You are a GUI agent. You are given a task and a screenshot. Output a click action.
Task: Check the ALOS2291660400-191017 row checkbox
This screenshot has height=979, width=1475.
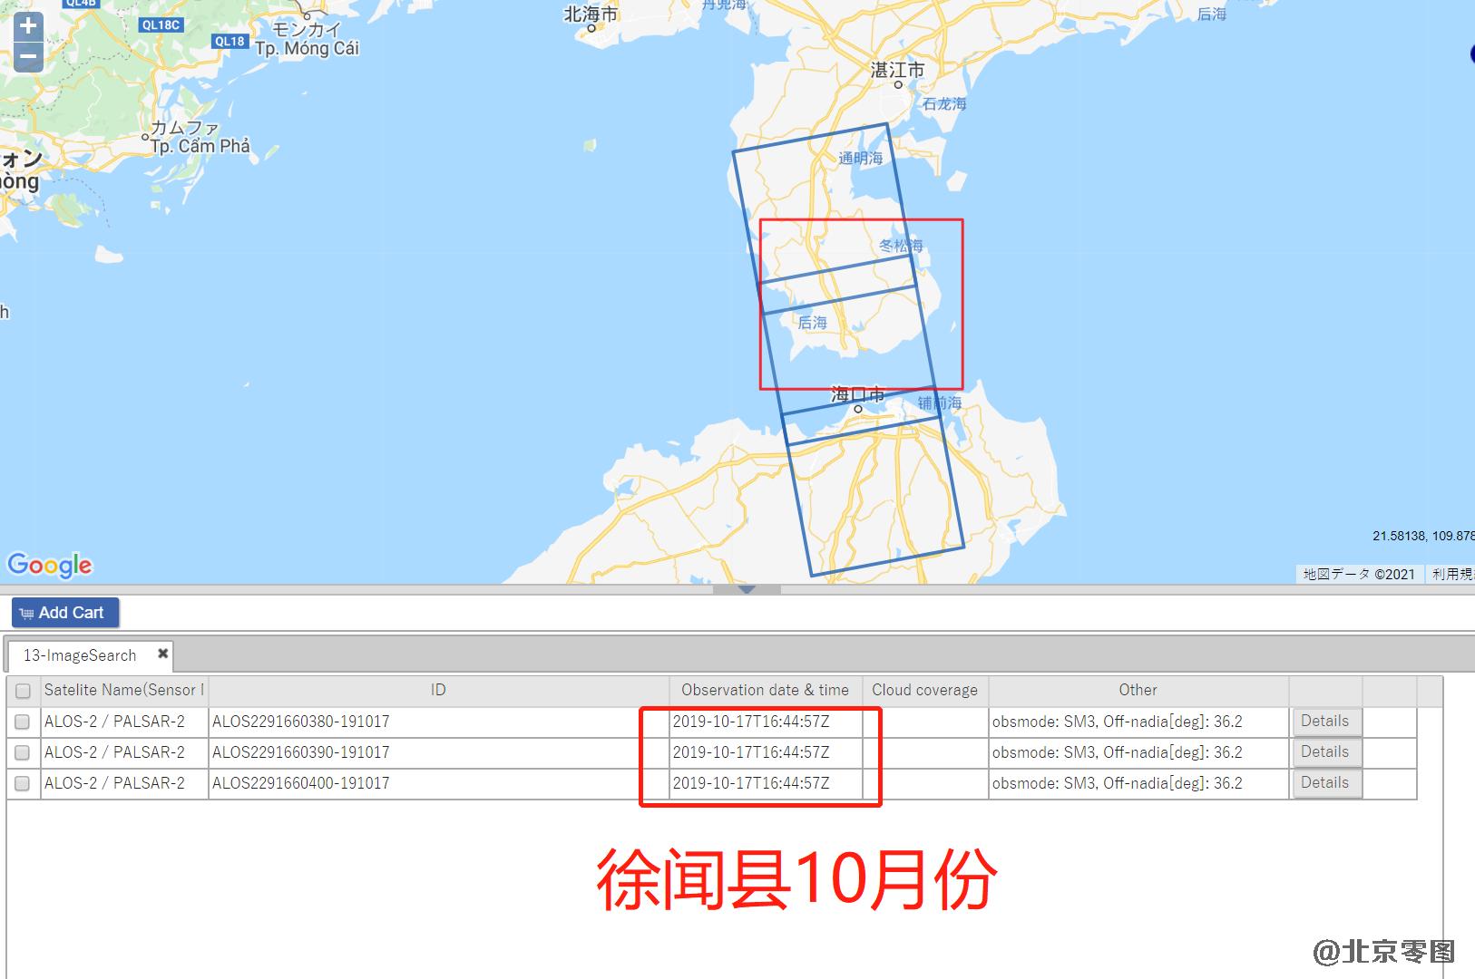pos(23,783)
